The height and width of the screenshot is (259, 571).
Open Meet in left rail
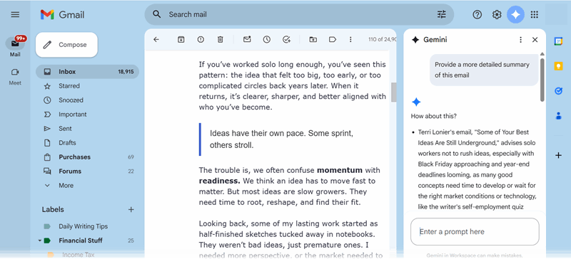[x=15, y=77]
